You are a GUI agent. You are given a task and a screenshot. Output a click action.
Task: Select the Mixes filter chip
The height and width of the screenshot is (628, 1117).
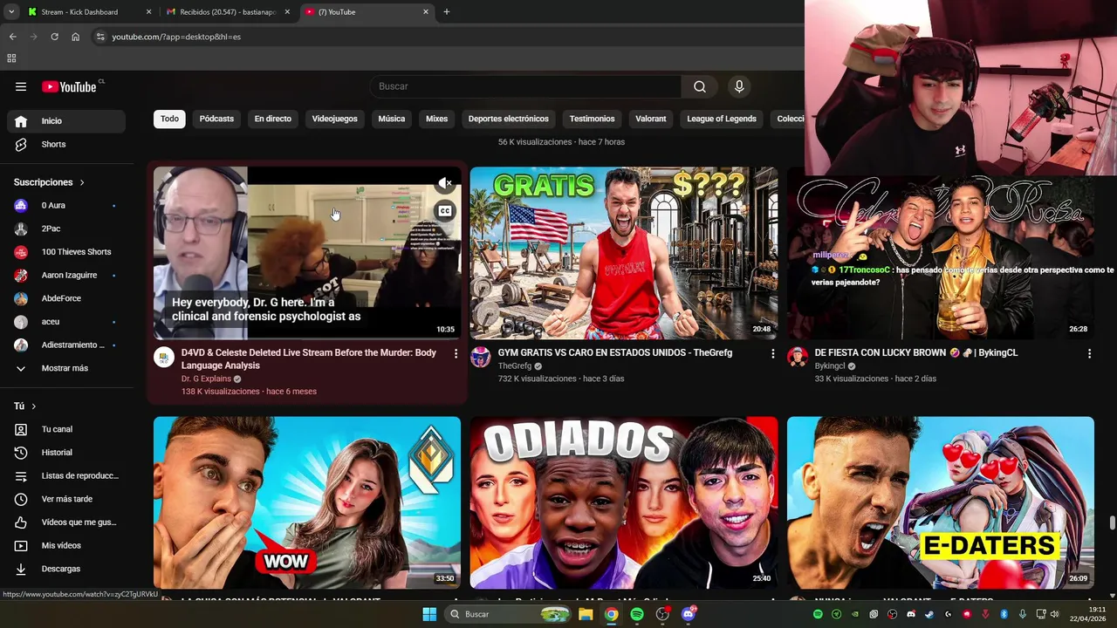click(x=436, y=119)
